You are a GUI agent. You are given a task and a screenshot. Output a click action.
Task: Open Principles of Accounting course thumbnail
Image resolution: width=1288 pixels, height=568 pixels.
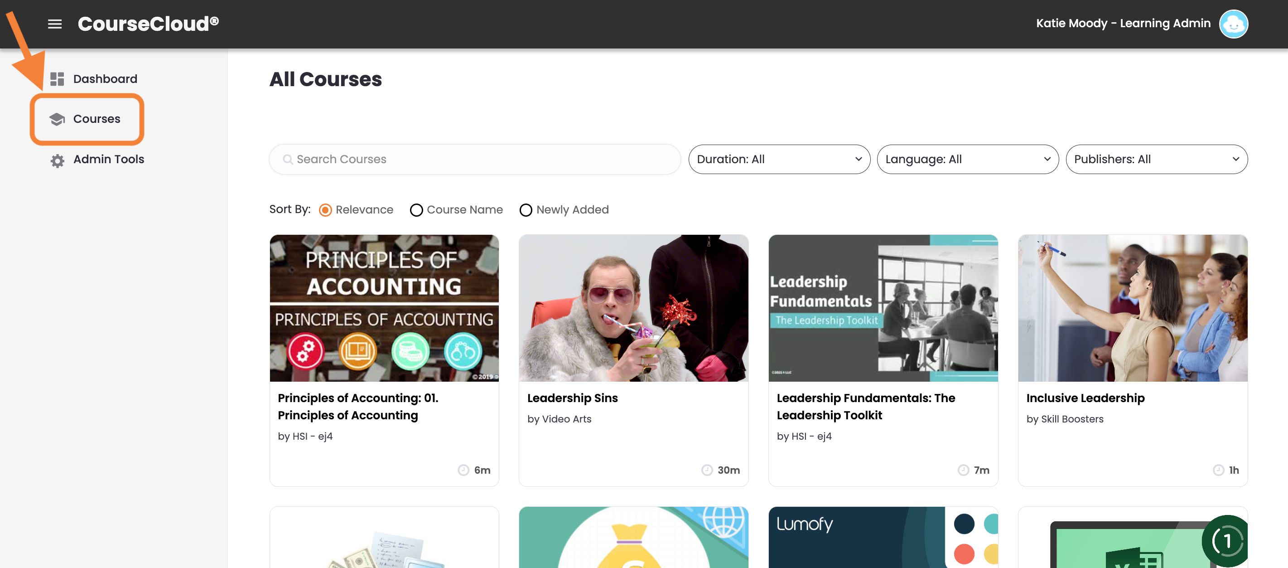tap(384, 308)
